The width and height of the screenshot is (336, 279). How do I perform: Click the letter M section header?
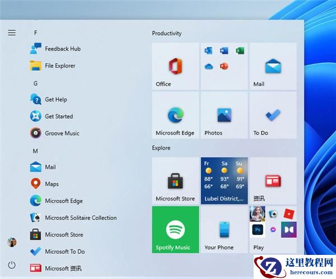pyautogui.click(x=35, y=151)
